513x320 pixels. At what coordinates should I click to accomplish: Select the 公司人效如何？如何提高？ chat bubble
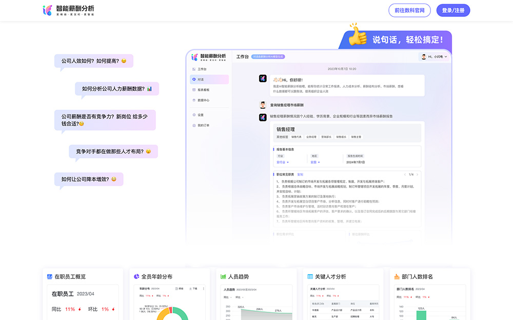point(94,61)
